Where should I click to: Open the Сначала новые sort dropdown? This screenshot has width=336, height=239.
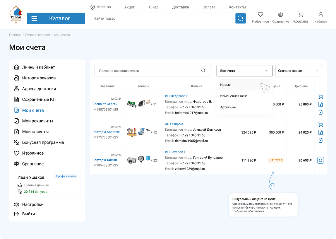[299, 71]
